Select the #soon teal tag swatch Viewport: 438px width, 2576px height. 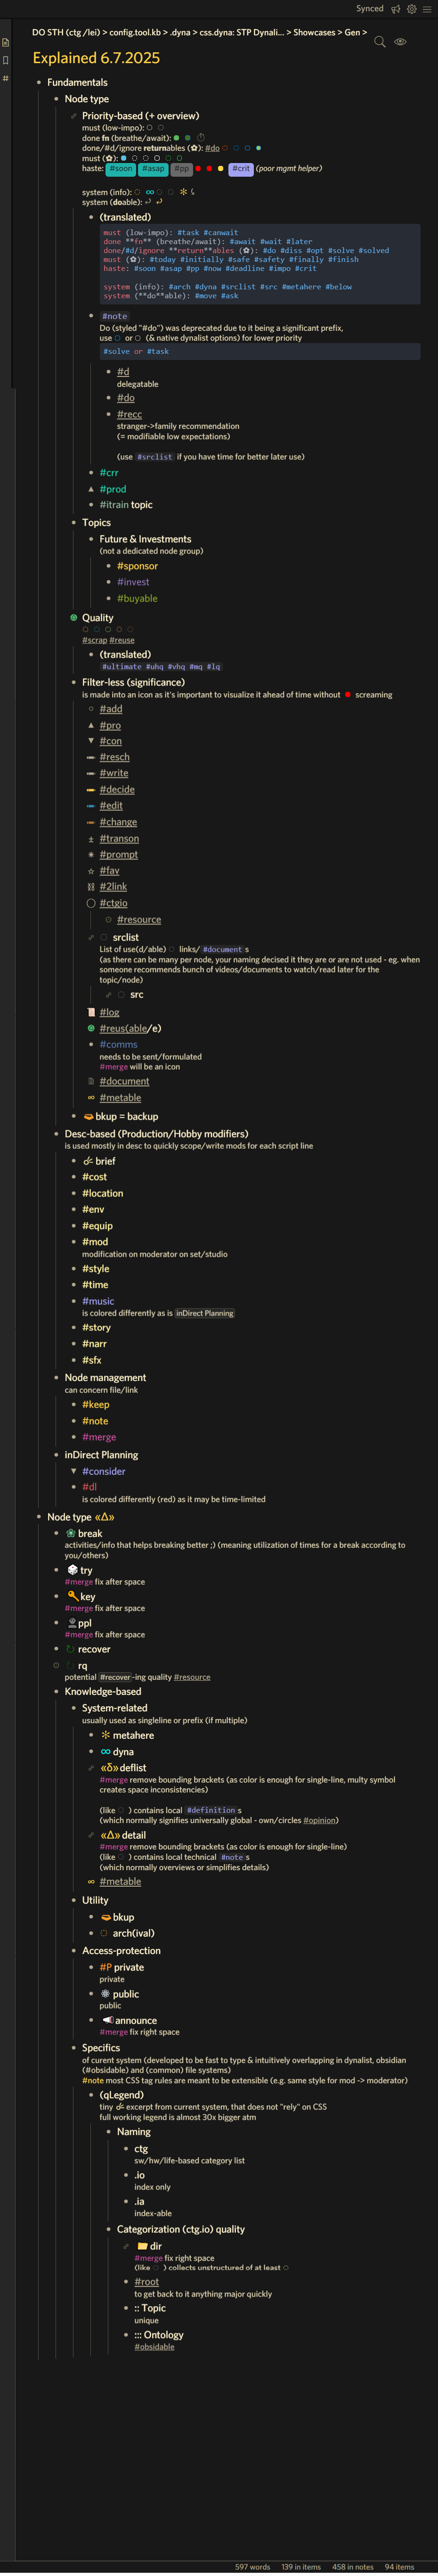[x=121, y=169]
